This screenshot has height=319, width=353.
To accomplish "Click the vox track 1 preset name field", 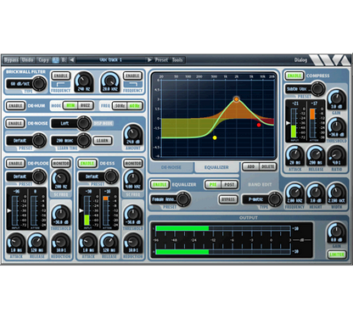I will pos(110,60).
